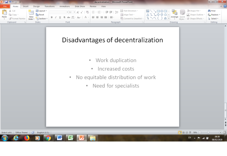This screenshot has height=156, width=227.
Task: Toggle Underline formatting
Action: pyautogui.click(x=60, y=17)
